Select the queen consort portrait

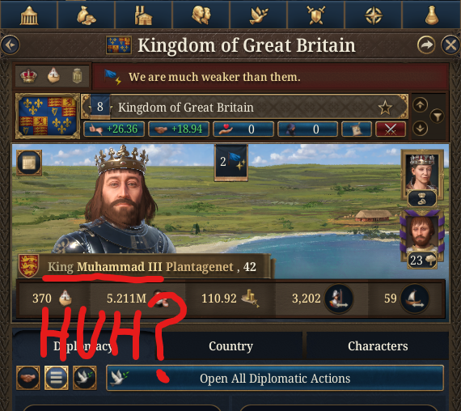[x=422, y=173]
